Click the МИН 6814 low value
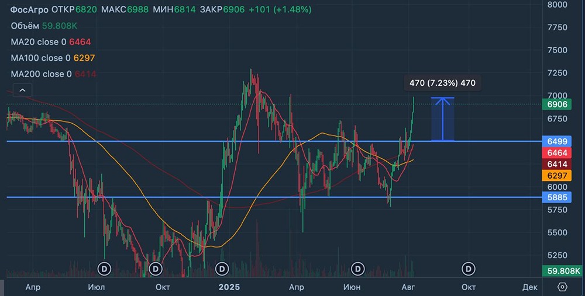The image size is (585, 296). coord(174,10)
